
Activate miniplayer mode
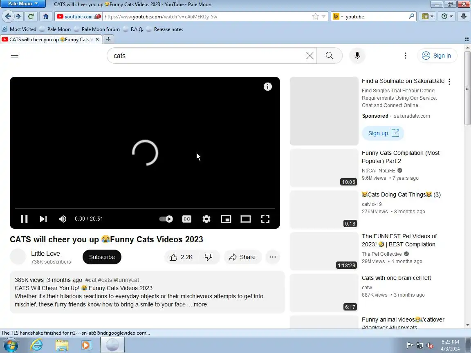[x=226, y=219]
